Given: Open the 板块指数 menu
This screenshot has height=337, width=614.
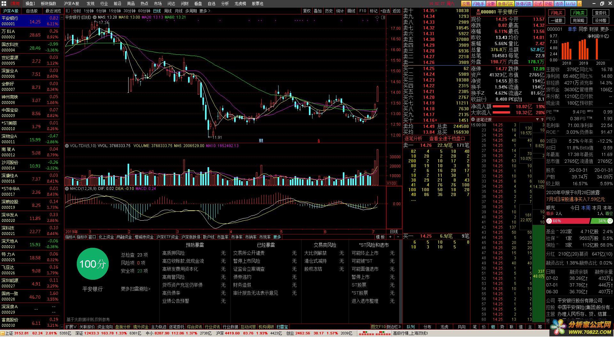Looking at the screenshot, I should (48, 4).
